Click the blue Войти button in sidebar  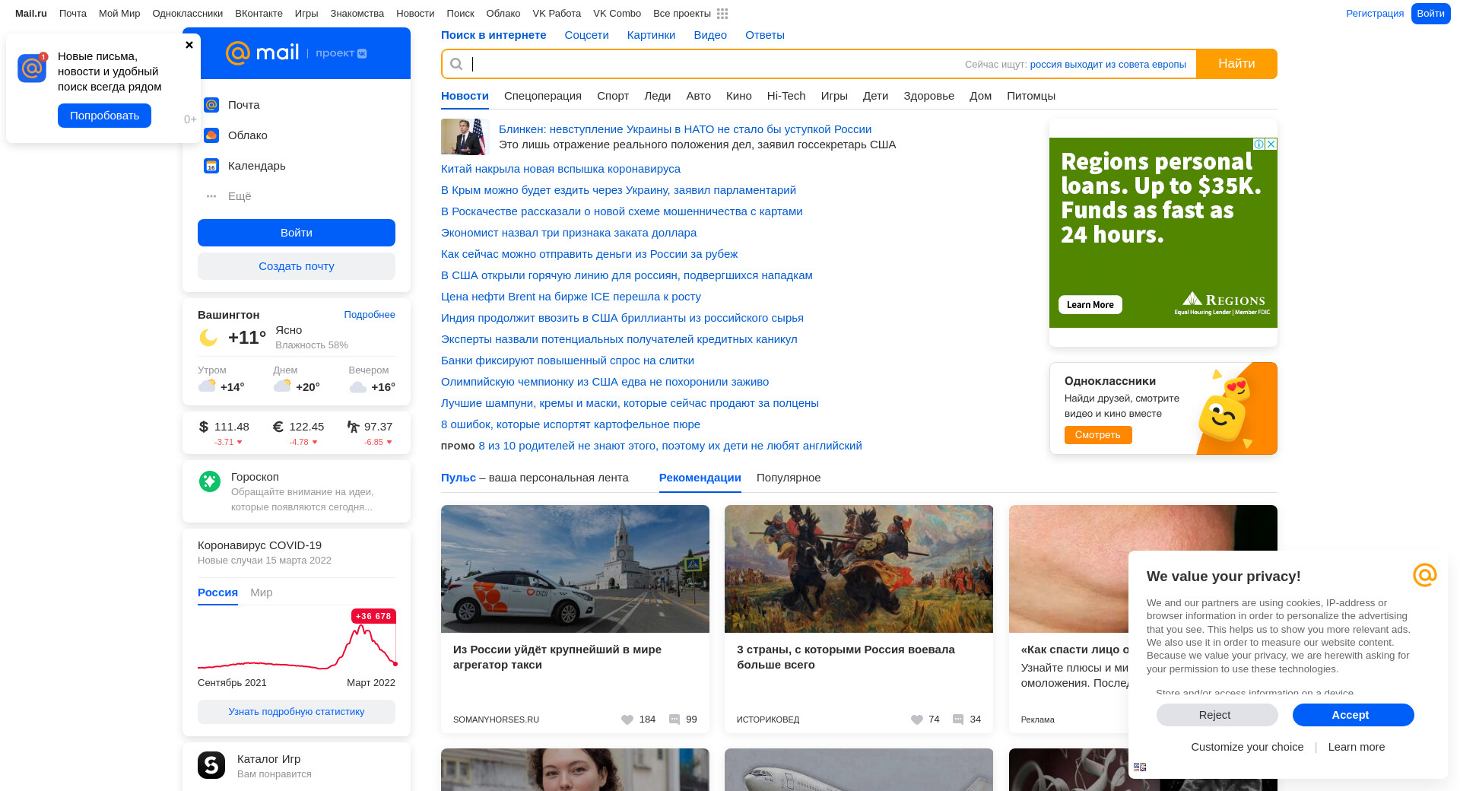(297, 233)
